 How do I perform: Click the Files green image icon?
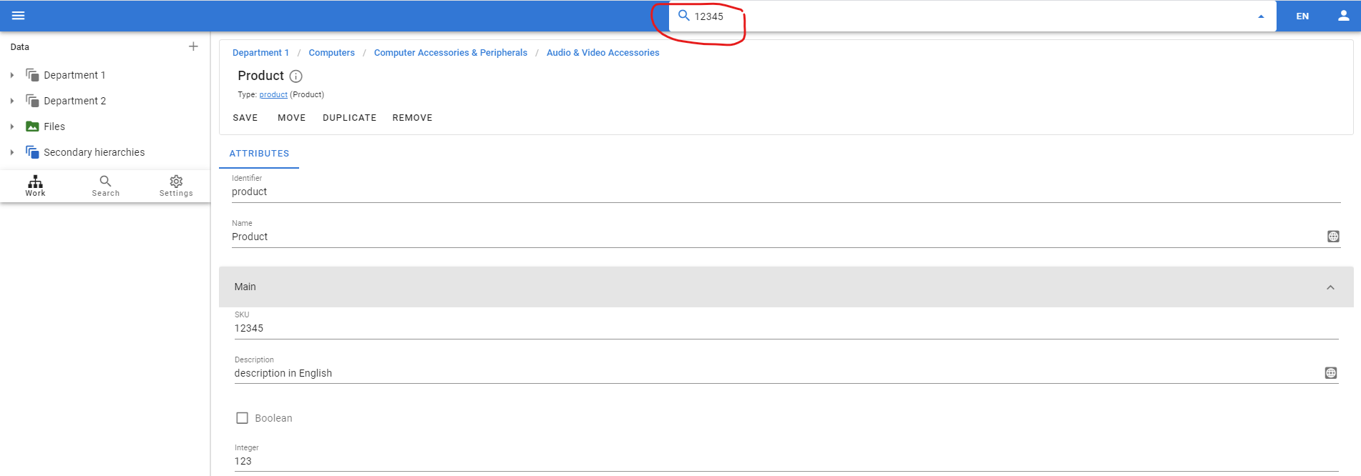pyautogui.click(x=32, y=127)
